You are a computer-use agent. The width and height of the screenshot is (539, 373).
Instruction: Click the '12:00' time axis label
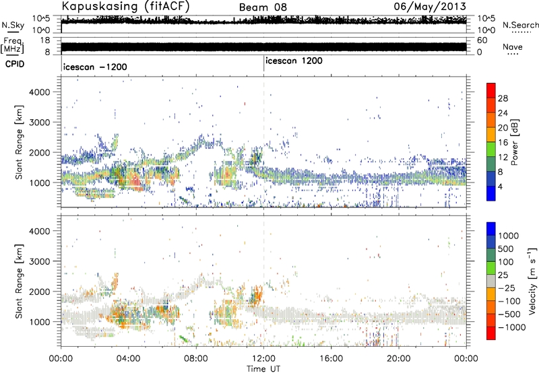[263, 359]
